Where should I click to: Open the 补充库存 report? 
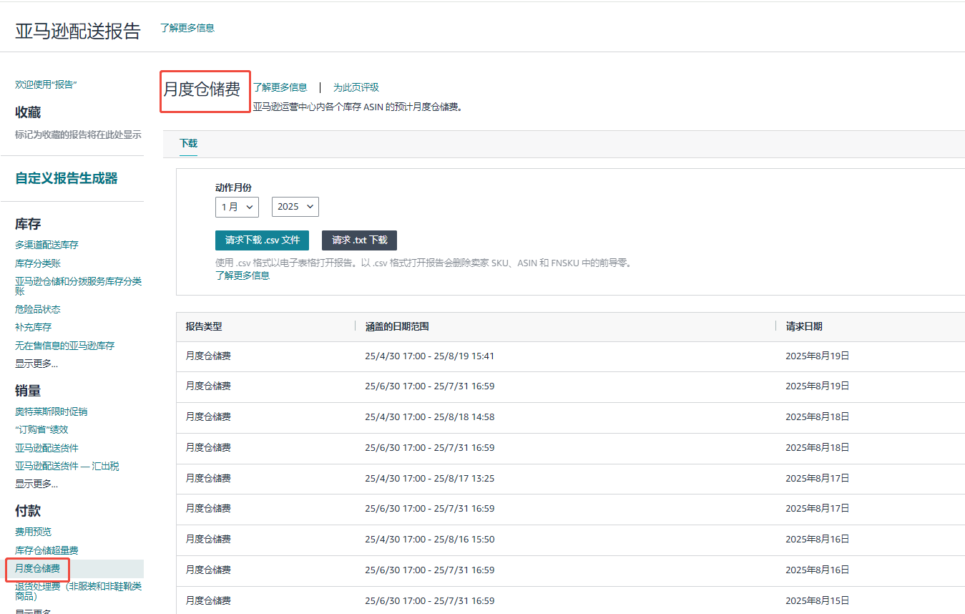[33, 327]
